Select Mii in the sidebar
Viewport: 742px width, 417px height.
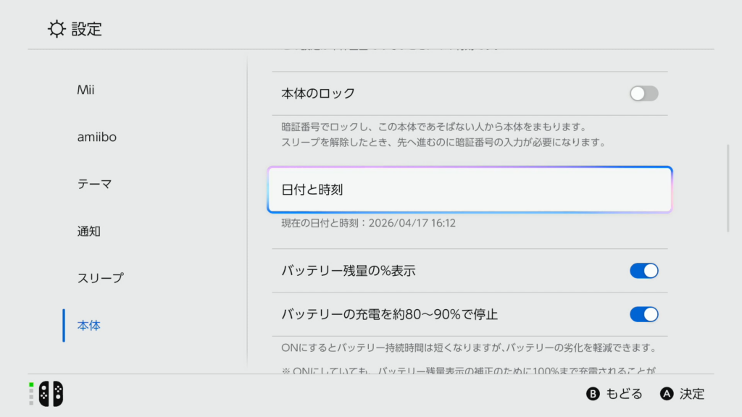click(86, 90)
